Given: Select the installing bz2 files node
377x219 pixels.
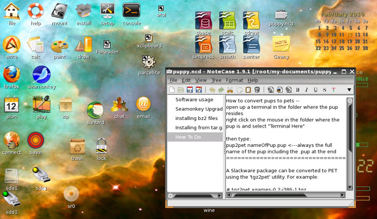Looking at the screenshot, I should 197,118.
